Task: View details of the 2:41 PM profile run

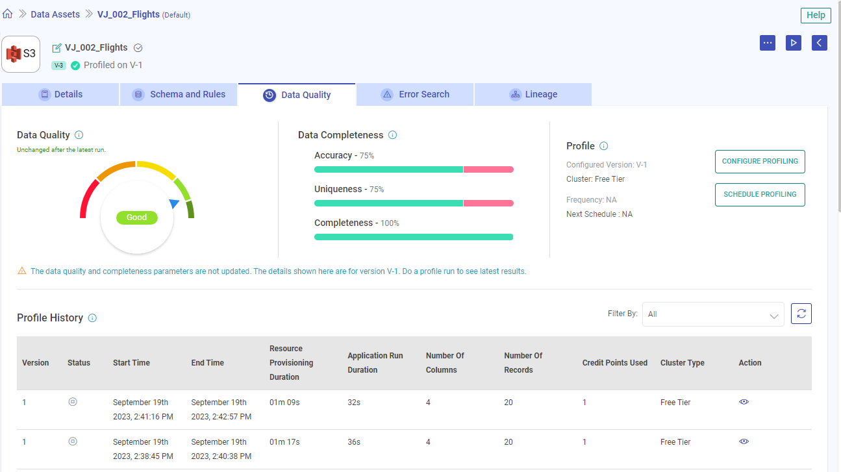Action: point(744,402)
